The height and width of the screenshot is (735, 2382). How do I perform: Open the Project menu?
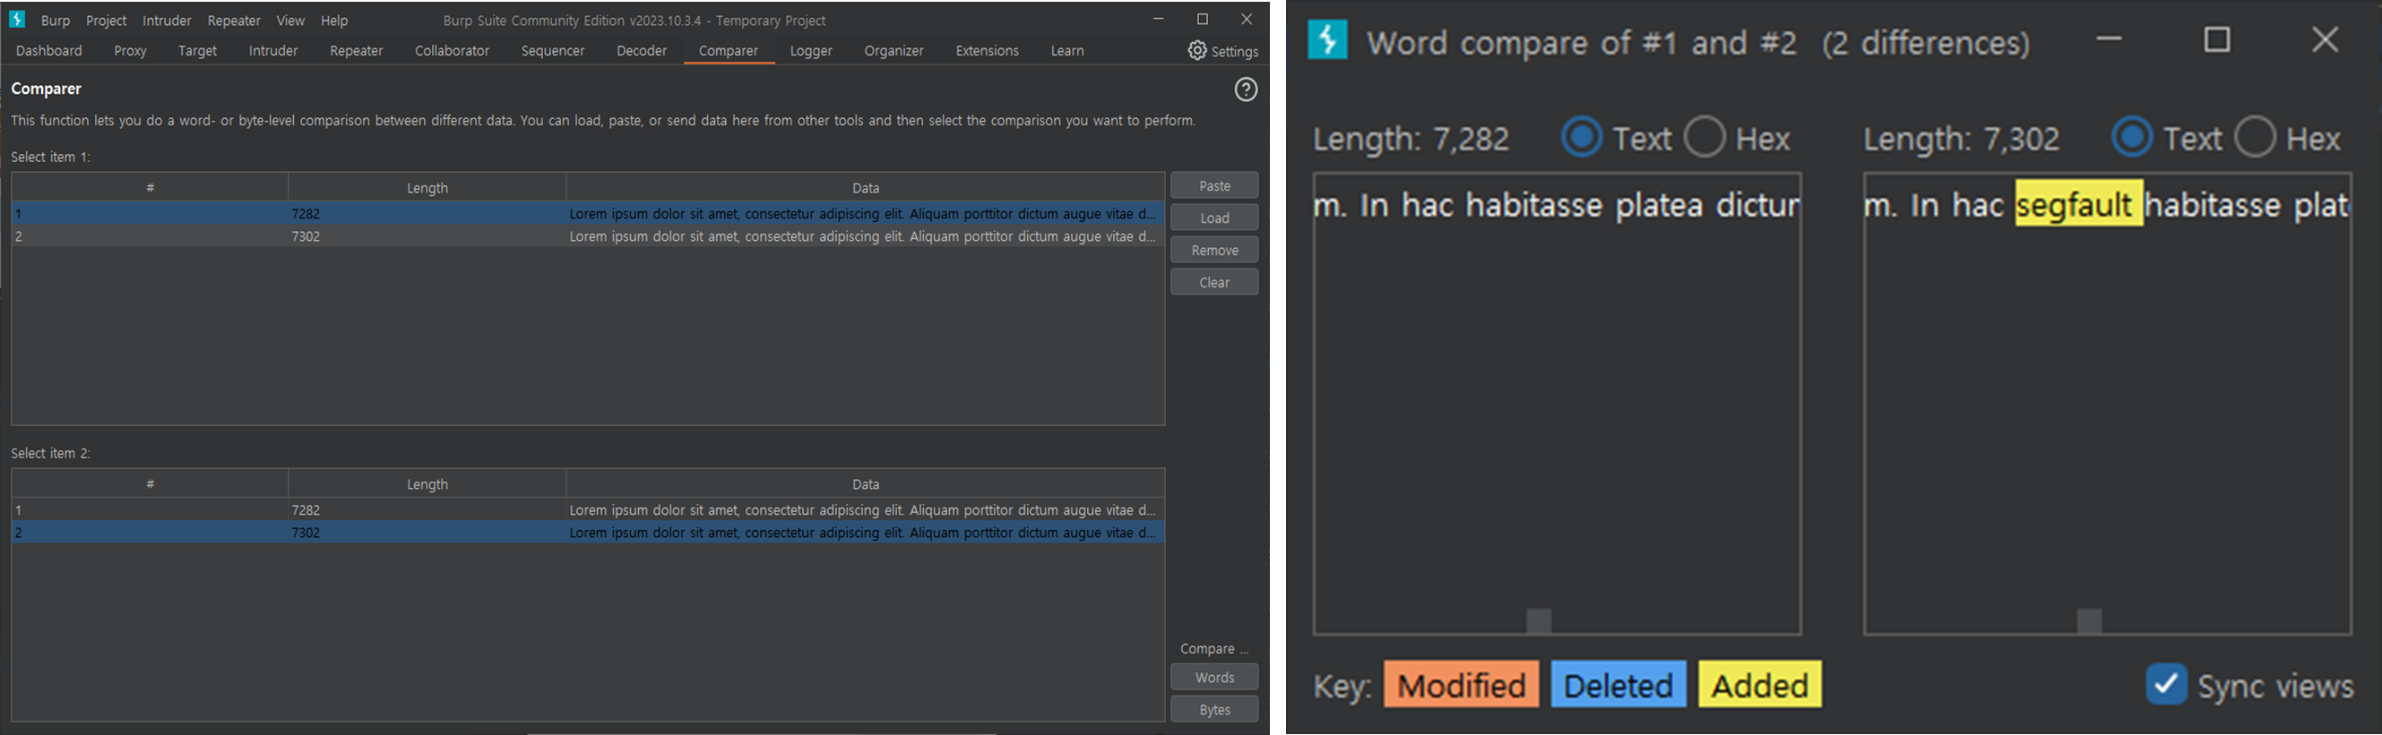[107, 21]
